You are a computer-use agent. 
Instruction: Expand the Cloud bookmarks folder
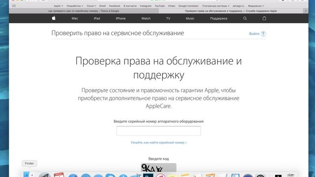click(91, 6)
